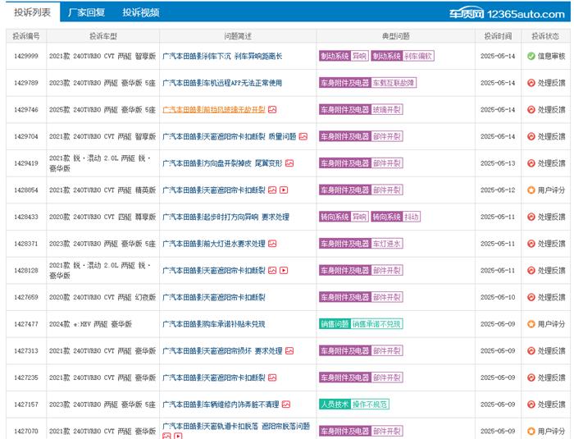Click complaint number 1429999
The image size is (574, 439).
(26, 56)
